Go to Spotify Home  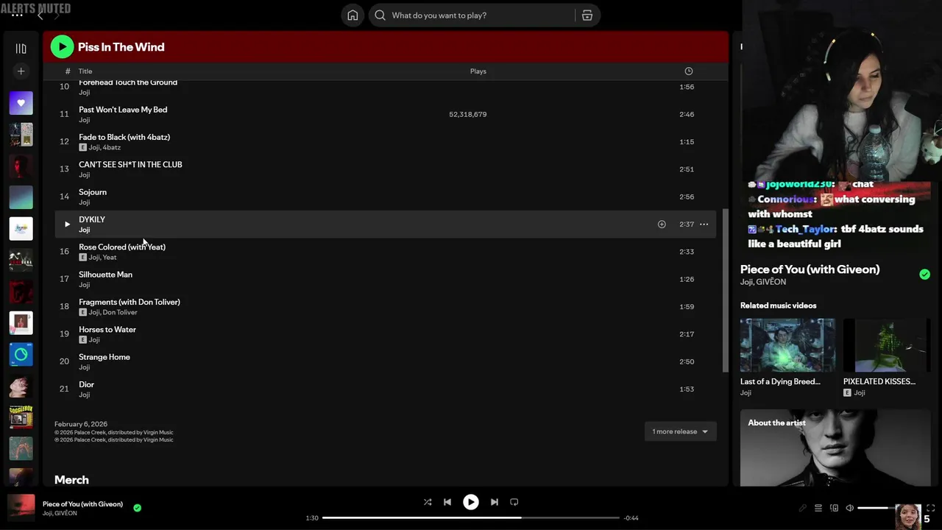[x=353, y=15]
